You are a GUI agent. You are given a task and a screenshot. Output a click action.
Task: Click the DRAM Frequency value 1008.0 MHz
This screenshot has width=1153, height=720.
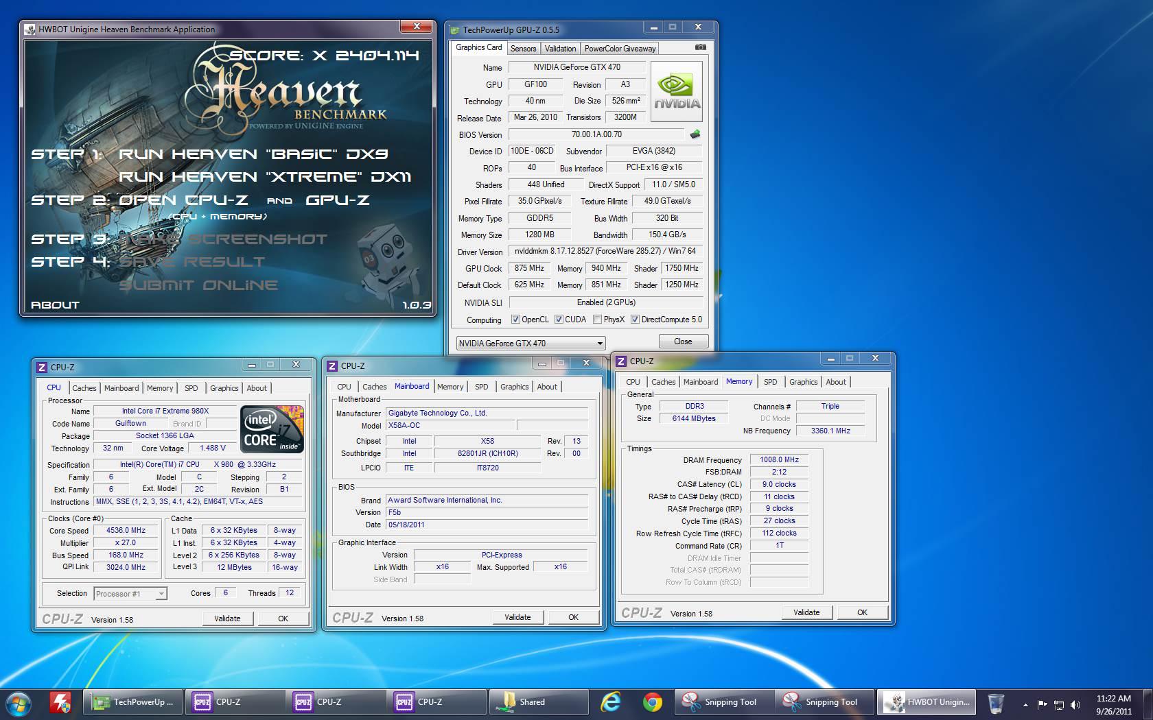[x=779, y=460]
